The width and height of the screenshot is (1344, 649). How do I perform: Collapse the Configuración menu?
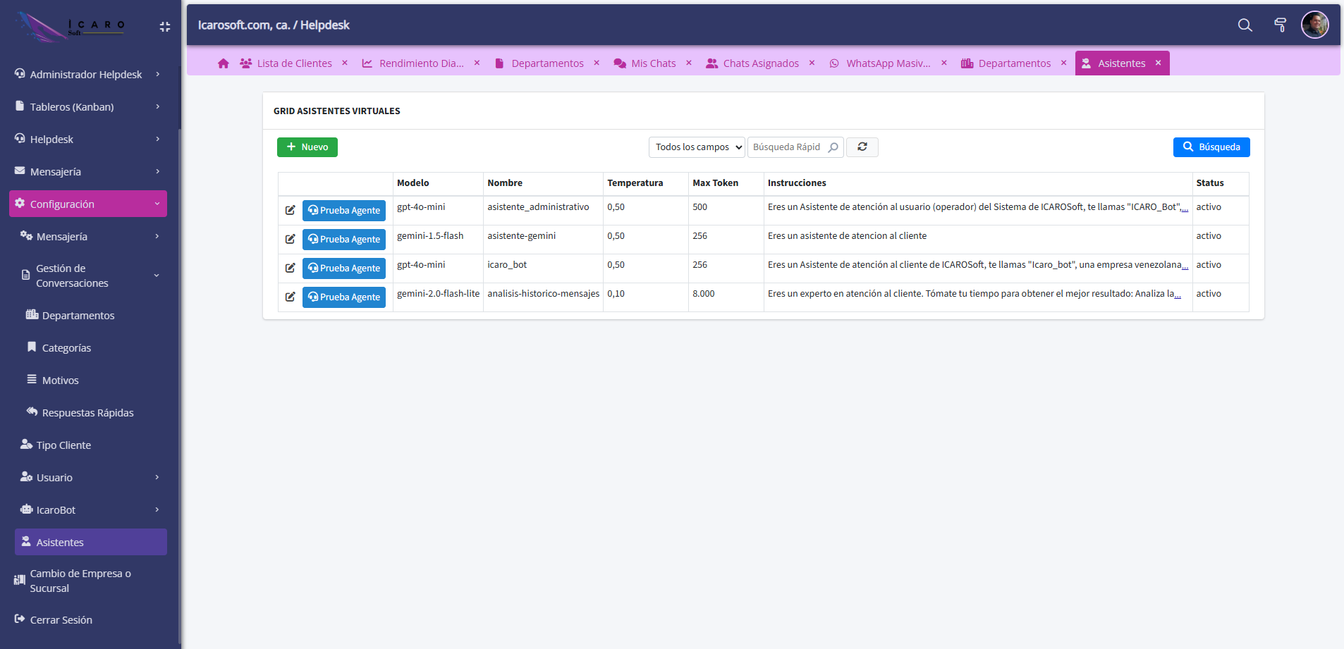point(88,204)
